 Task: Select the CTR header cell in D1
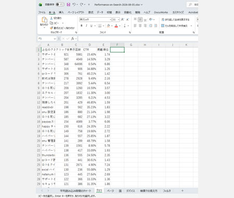point(89,49)
